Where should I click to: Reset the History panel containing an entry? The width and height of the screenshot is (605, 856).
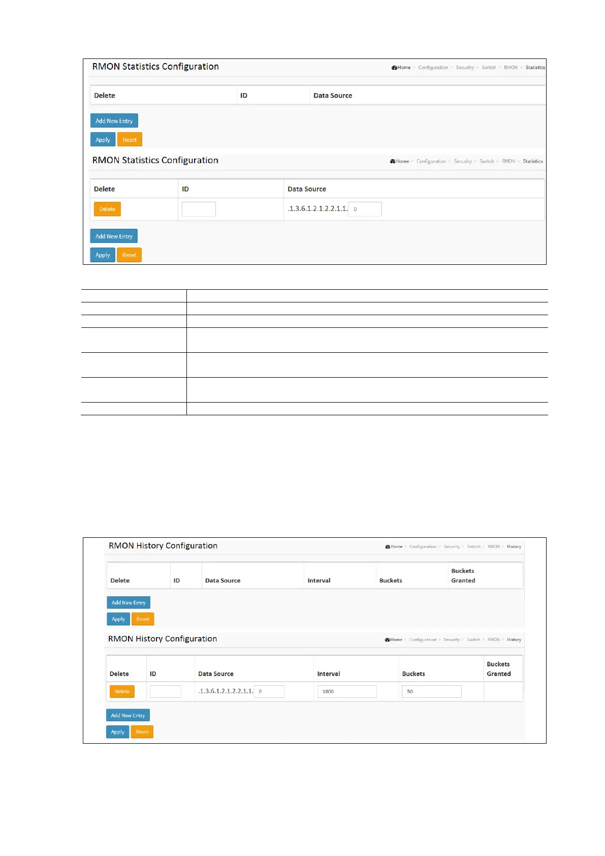pos(142,732)
